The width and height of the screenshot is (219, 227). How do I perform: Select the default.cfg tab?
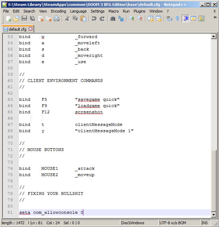pyautogui.click(x=17, y=29)
